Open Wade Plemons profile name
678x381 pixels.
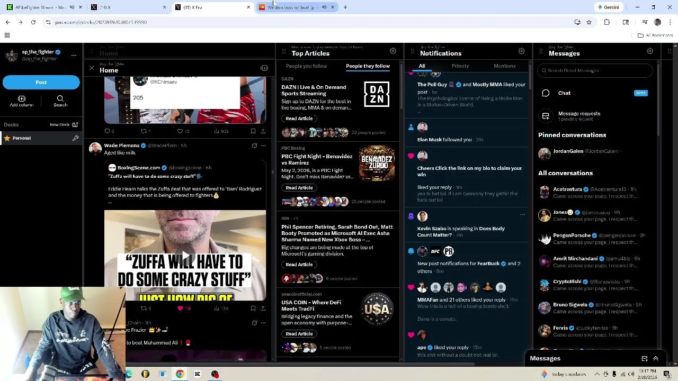(121, 146)
